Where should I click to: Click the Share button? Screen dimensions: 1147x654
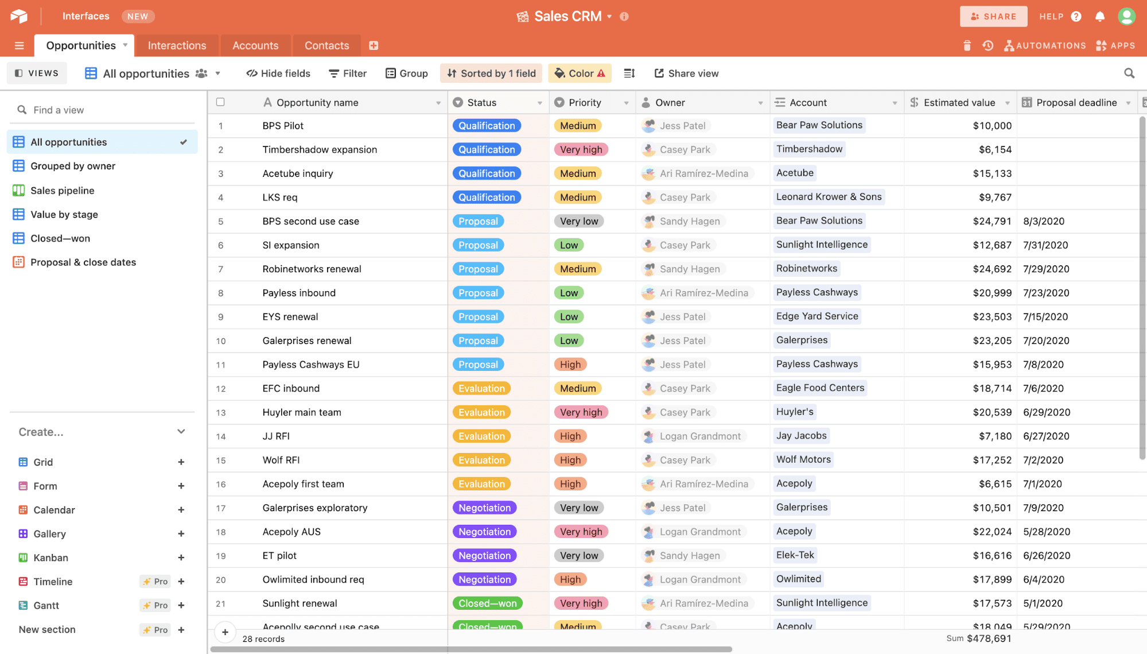pos(993,16)
